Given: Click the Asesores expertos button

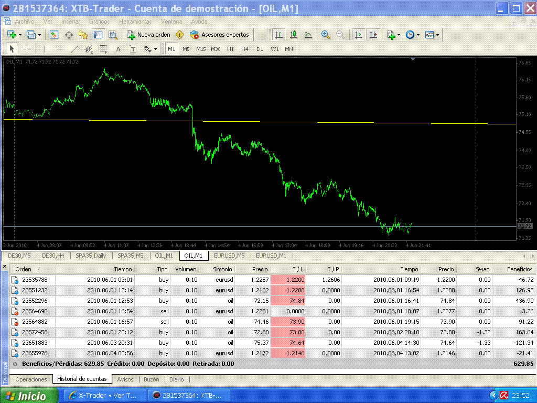Looking at the screenshot, I should (x=220, y=35).
